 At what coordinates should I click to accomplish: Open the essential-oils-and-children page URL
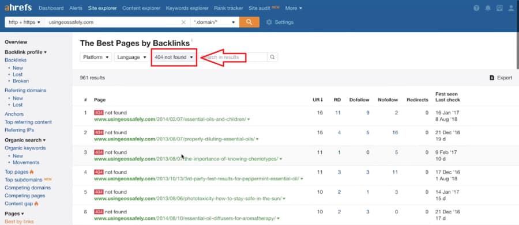pos(170,119)
